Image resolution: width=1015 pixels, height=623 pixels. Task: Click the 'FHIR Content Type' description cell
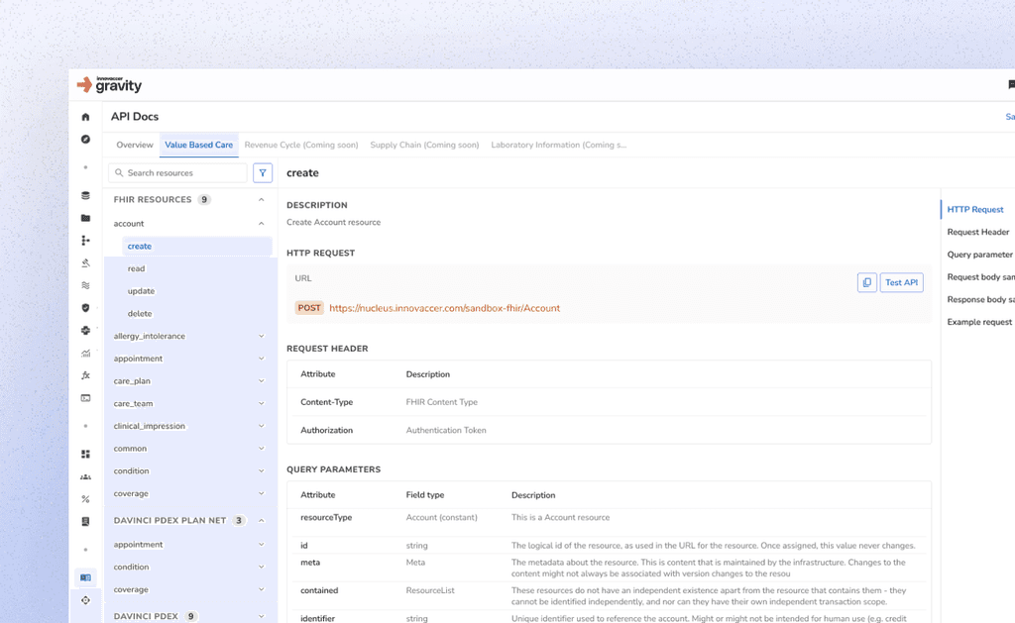tap(441, 402)
